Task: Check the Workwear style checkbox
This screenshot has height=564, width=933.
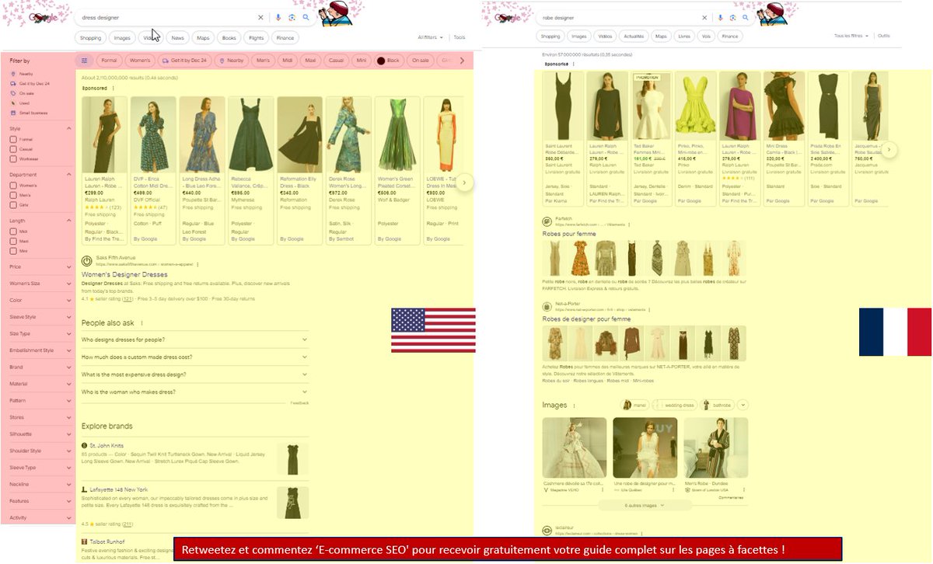Action: 13,158
